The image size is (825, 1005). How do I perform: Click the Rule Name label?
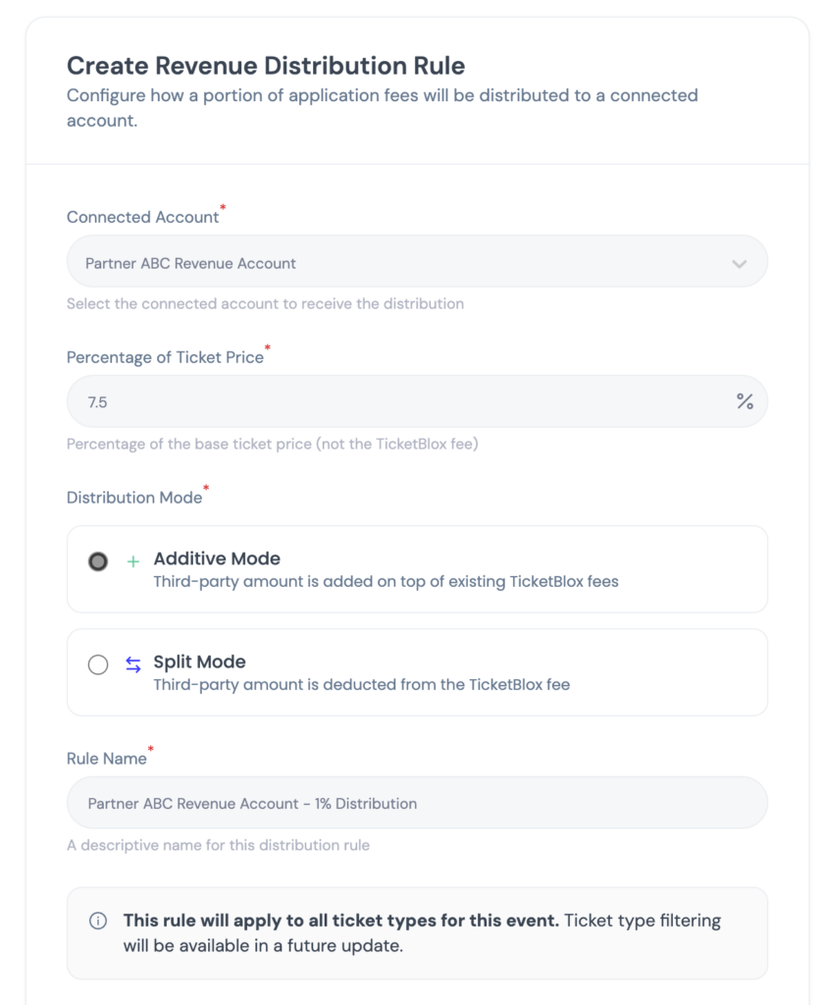point(106,759)
